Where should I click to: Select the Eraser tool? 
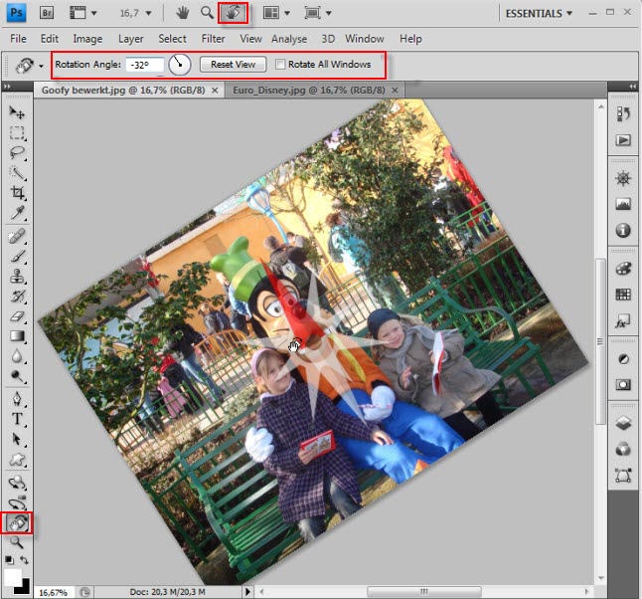tap(17, 316)
